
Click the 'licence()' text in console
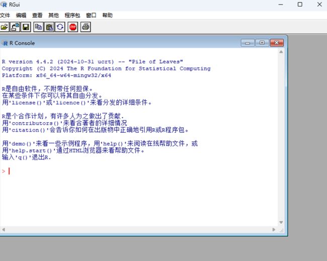click(x=71, y=103)
